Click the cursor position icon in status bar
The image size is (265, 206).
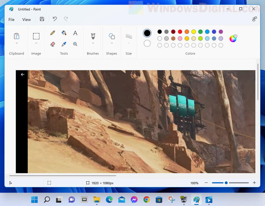(x=11, y=183)
